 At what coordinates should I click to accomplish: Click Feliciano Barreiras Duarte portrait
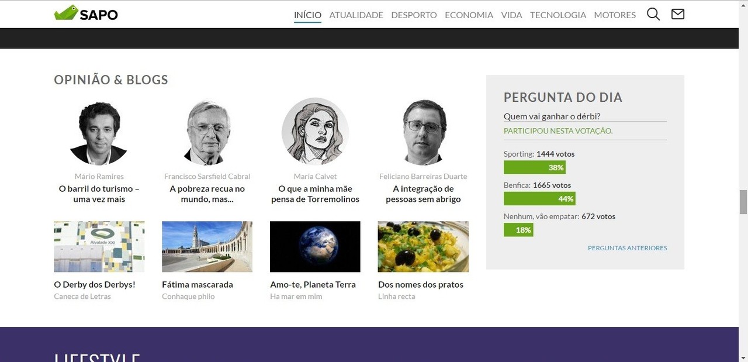coord(423,132)
